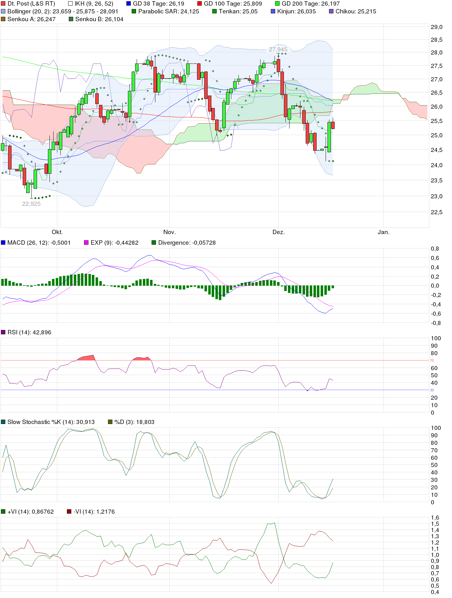The width and height of the screenshot is (452, 598).
Task: Click the '+VI (14): 0,86762' label
Action: tap(31, 511)
